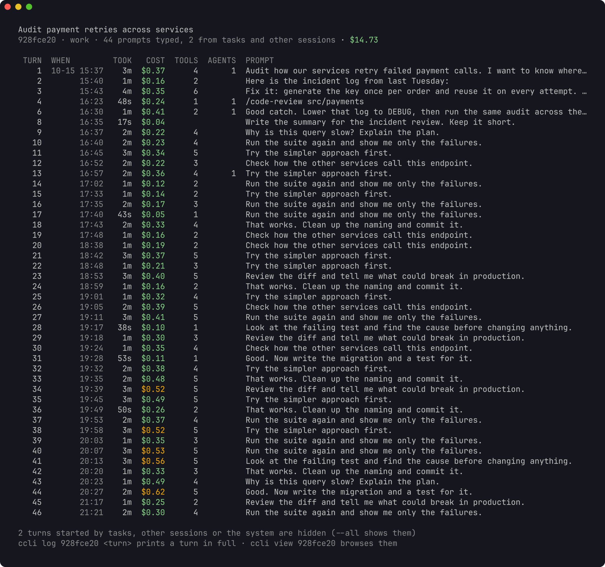Click the yellow minimize window button

[x=18, y=7]
